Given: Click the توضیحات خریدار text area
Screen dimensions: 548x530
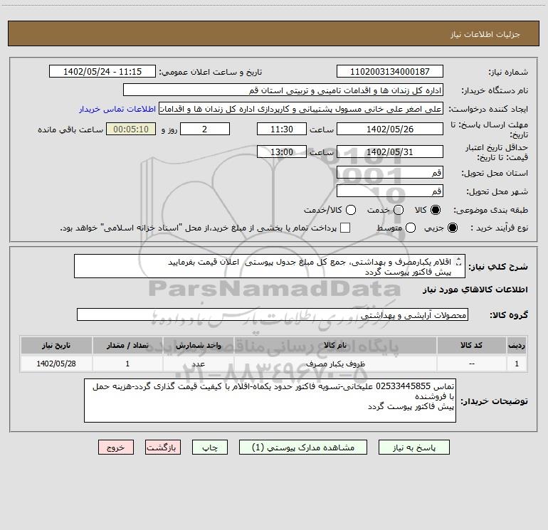Looking at the screenshot, I should [270, 401].
